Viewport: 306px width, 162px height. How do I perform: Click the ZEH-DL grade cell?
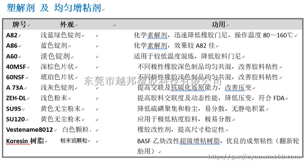coord(16,98)
